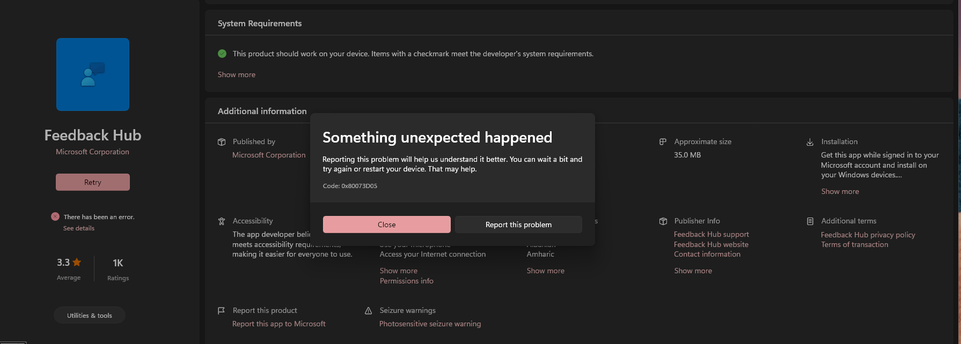Click the Feedback Hub app icon

(x=93, y=74)
